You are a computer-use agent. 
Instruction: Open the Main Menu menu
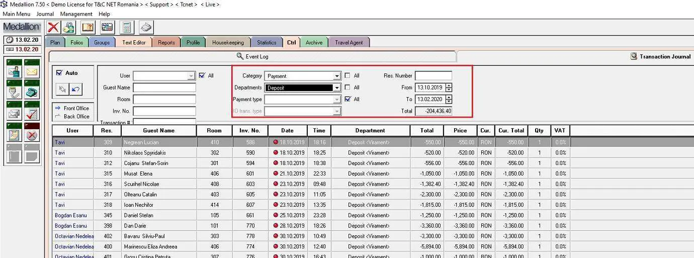(x=17, y=14)
